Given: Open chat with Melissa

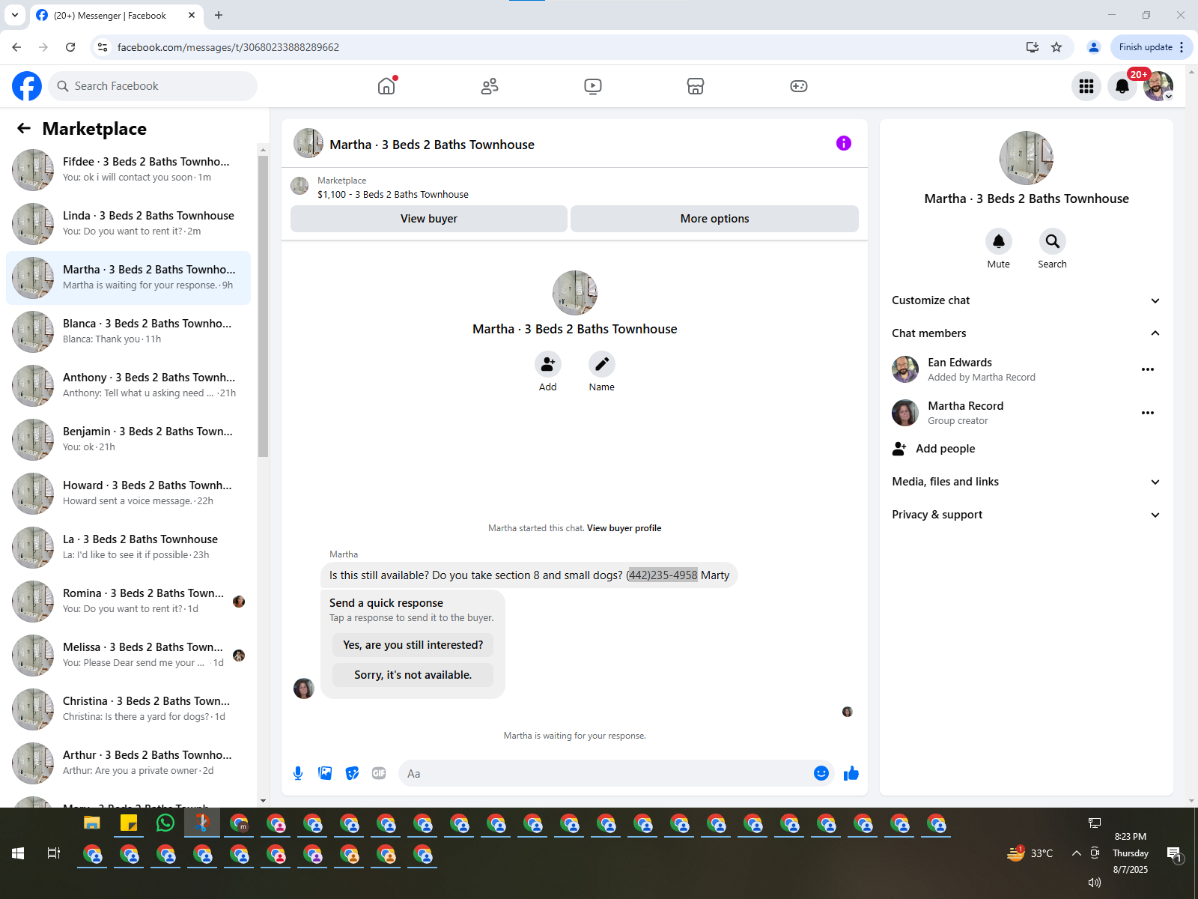Looking at the screenshot, I should (129, 656).
